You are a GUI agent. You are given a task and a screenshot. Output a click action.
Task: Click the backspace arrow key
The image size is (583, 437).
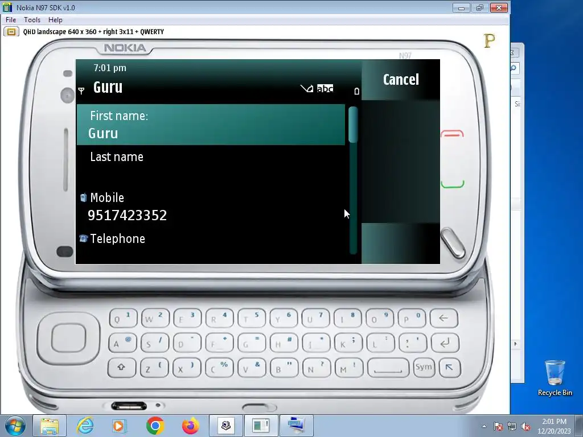[x=444, y=318]
